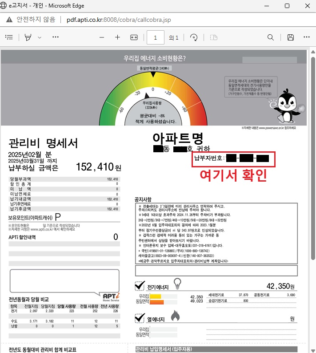Click the Edge window globe icon
This screenshot has height=353, width=316.
tap(4, 5)
